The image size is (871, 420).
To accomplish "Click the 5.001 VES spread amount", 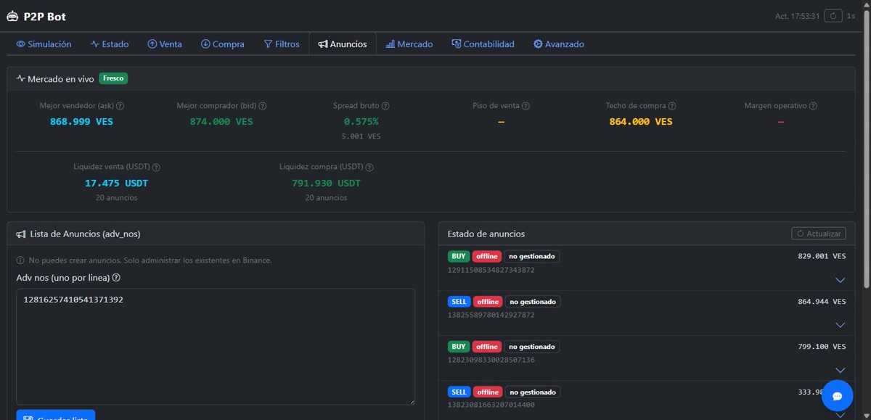I will click(x=361, y=136).
